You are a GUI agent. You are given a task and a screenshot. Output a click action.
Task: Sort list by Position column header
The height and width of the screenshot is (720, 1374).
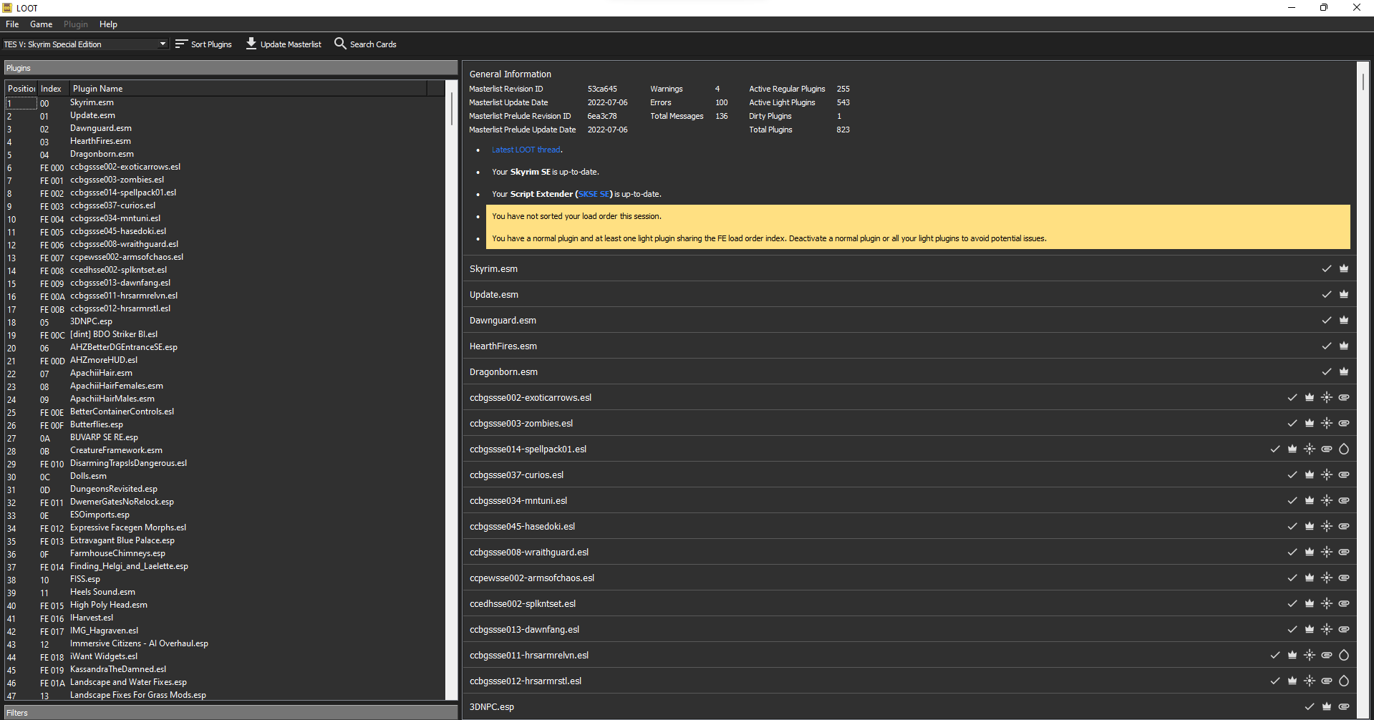(21, 89)
